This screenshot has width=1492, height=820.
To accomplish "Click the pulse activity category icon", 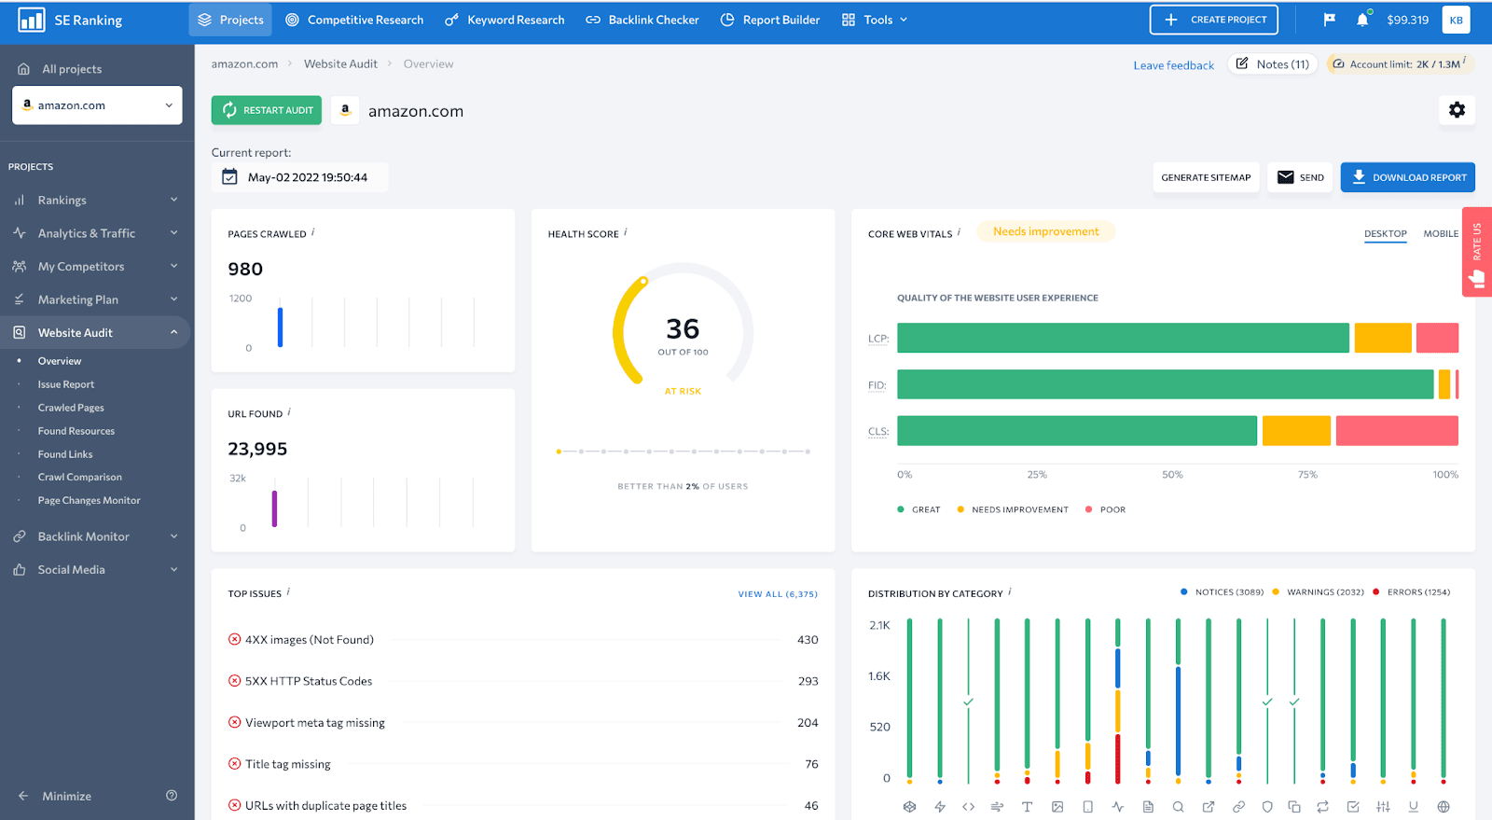I will [1117, 807].
